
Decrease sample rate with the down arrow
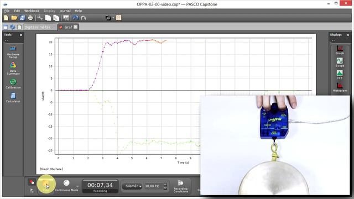(x=165, y=188)
